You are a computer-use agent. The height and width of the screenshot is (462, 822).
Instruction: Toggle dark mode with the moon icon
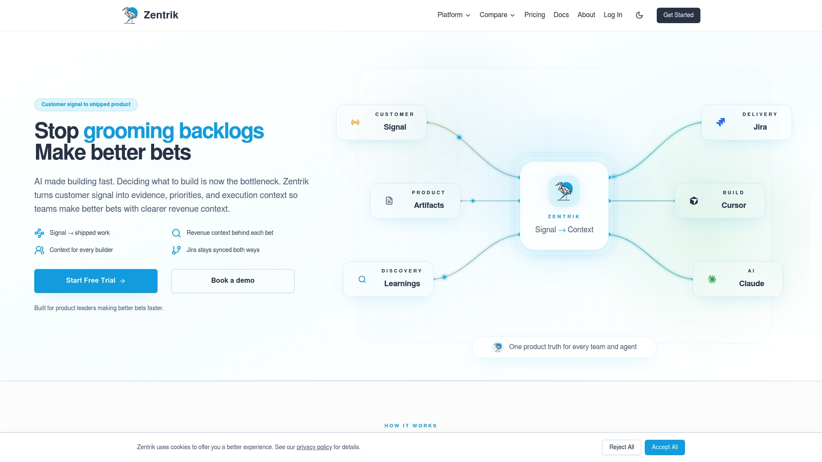640,15
